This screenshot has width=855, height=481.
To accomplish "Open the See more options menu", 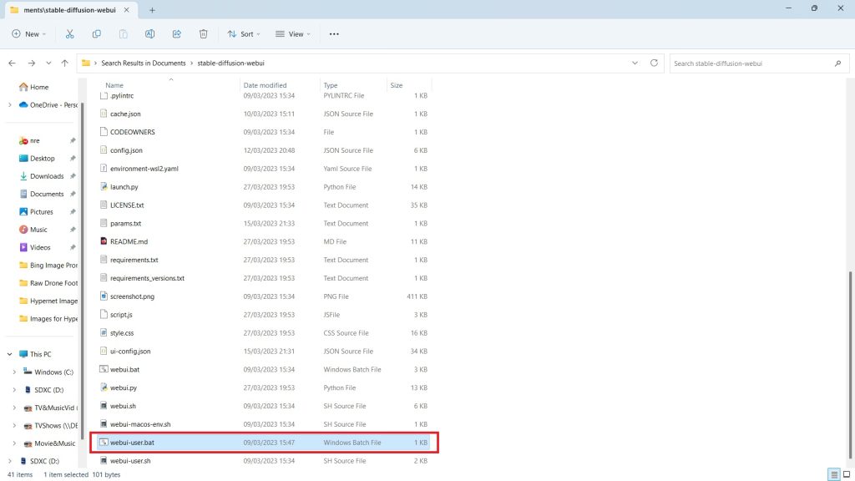I will pyautogui.click(x=334, y=34).
